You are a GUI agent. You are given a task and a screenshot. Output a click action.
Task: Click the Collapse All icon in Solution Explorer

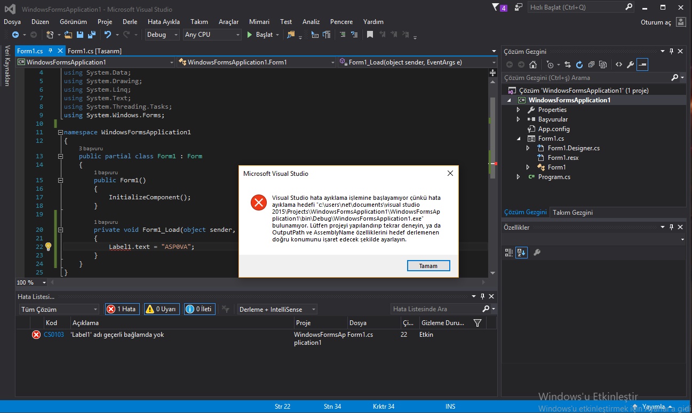coord(591,64)
